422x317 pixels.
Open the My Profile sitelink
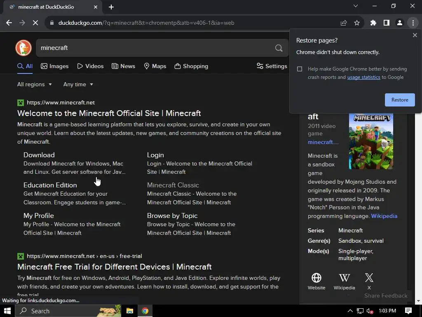pos(38,215)
